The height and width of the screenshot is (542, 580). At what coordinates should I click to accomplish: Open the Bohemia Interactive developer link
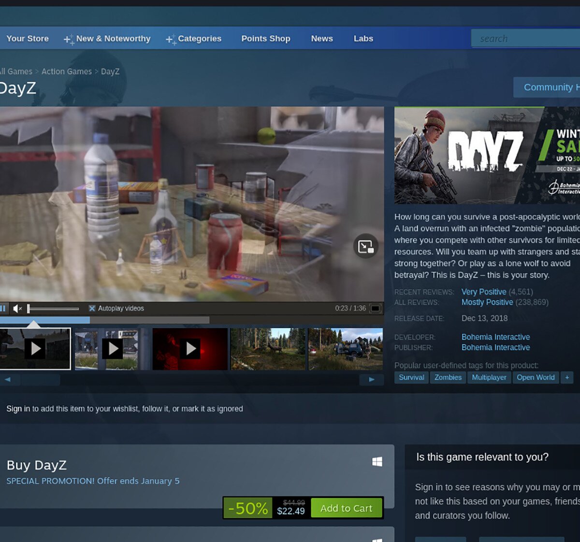495,337
